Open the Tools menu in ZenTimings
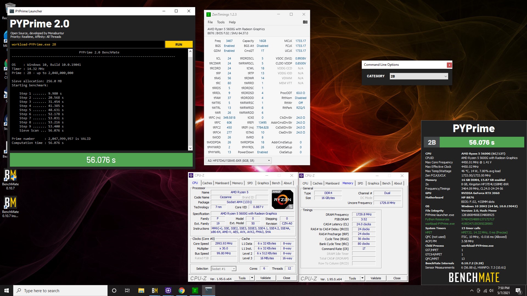 pyautogui.click(x=221, y=22)
